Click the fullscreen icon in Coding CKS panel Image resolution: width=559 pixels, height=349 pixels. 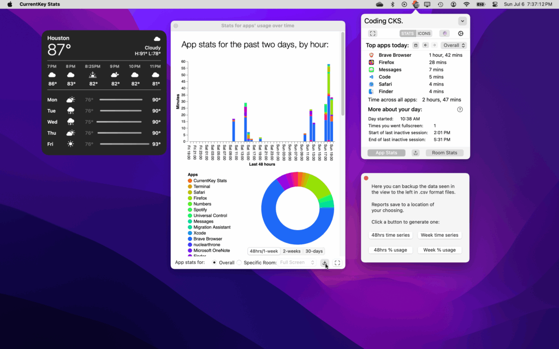pyautogui.click(x=373, y=33)
